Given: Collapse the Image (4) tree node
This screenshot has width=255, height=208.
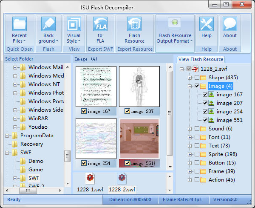Looking at the screenshot, I should pos(189,86).
